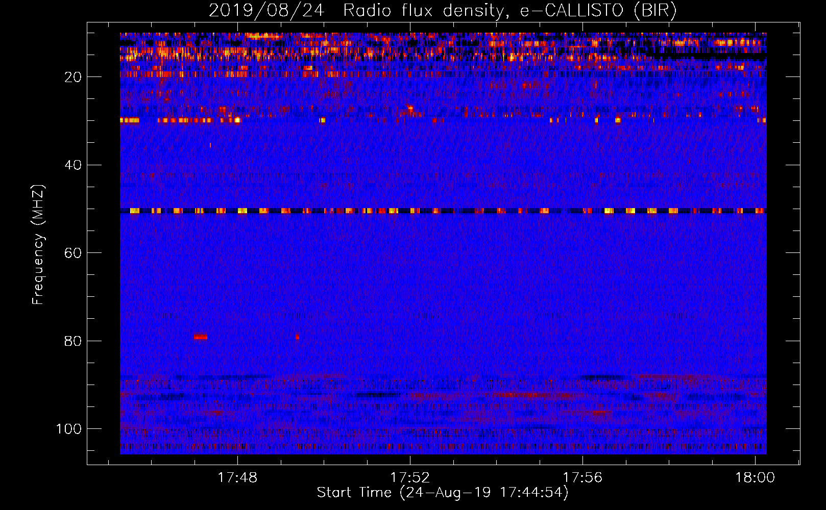The image size is (826, 510).
Task: Click the 60 frequency tick label
Action: coord(73,253)
